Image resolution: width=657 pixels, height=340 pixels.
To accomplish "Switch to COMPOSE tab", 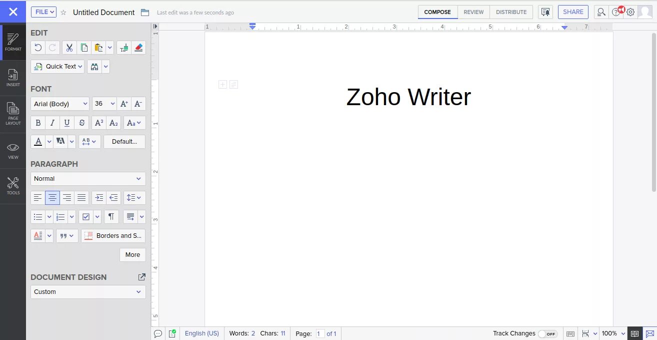I will [437, 12].
